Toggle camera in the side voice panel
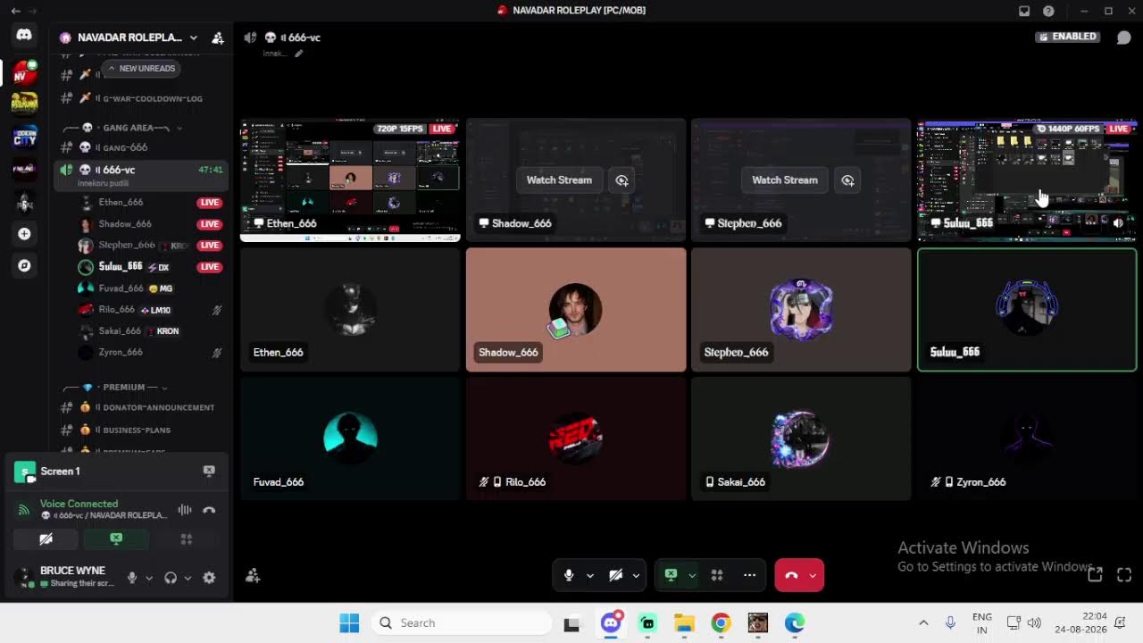This screenshot has width=1143, height=643. tap(46, 539)
